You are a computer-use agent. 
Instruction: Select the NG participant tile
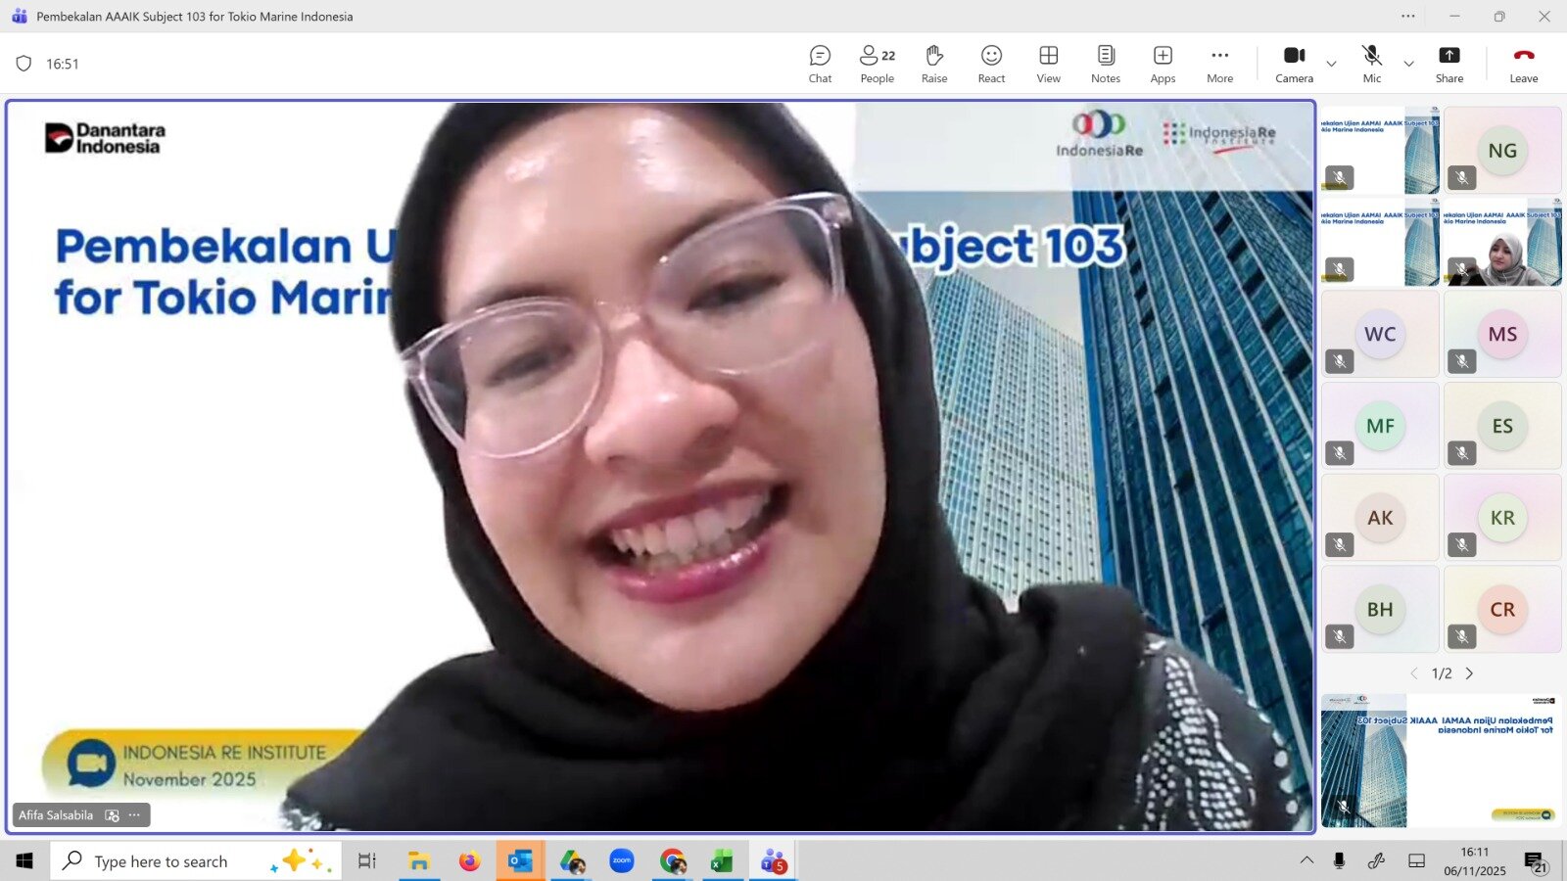click(1501, 151)
